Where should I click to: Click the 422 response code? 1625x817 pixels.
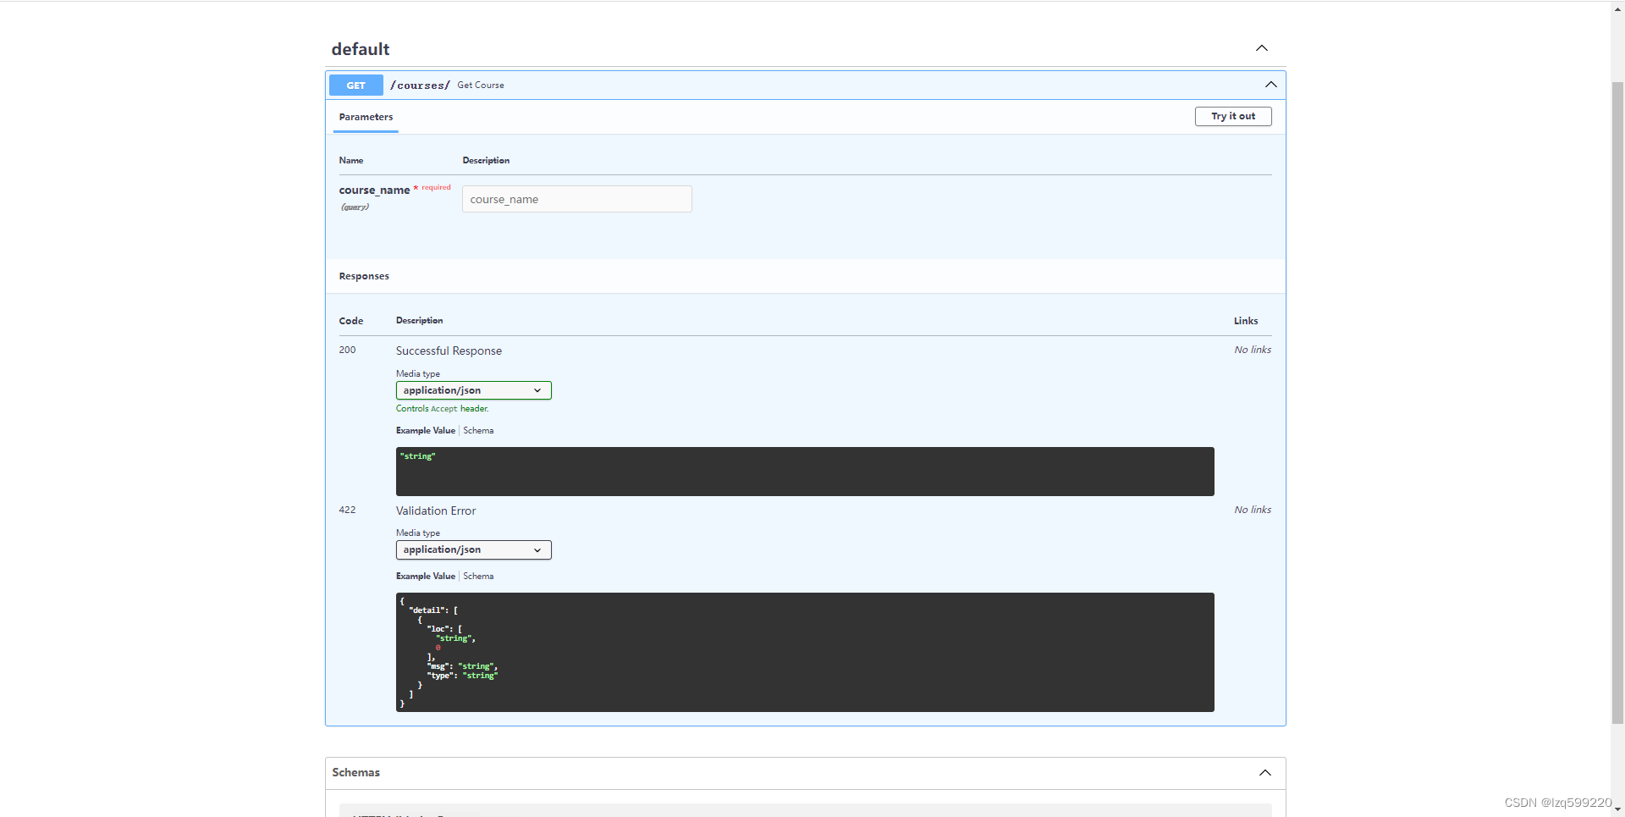pyautogui.click(x=347, y=510)
